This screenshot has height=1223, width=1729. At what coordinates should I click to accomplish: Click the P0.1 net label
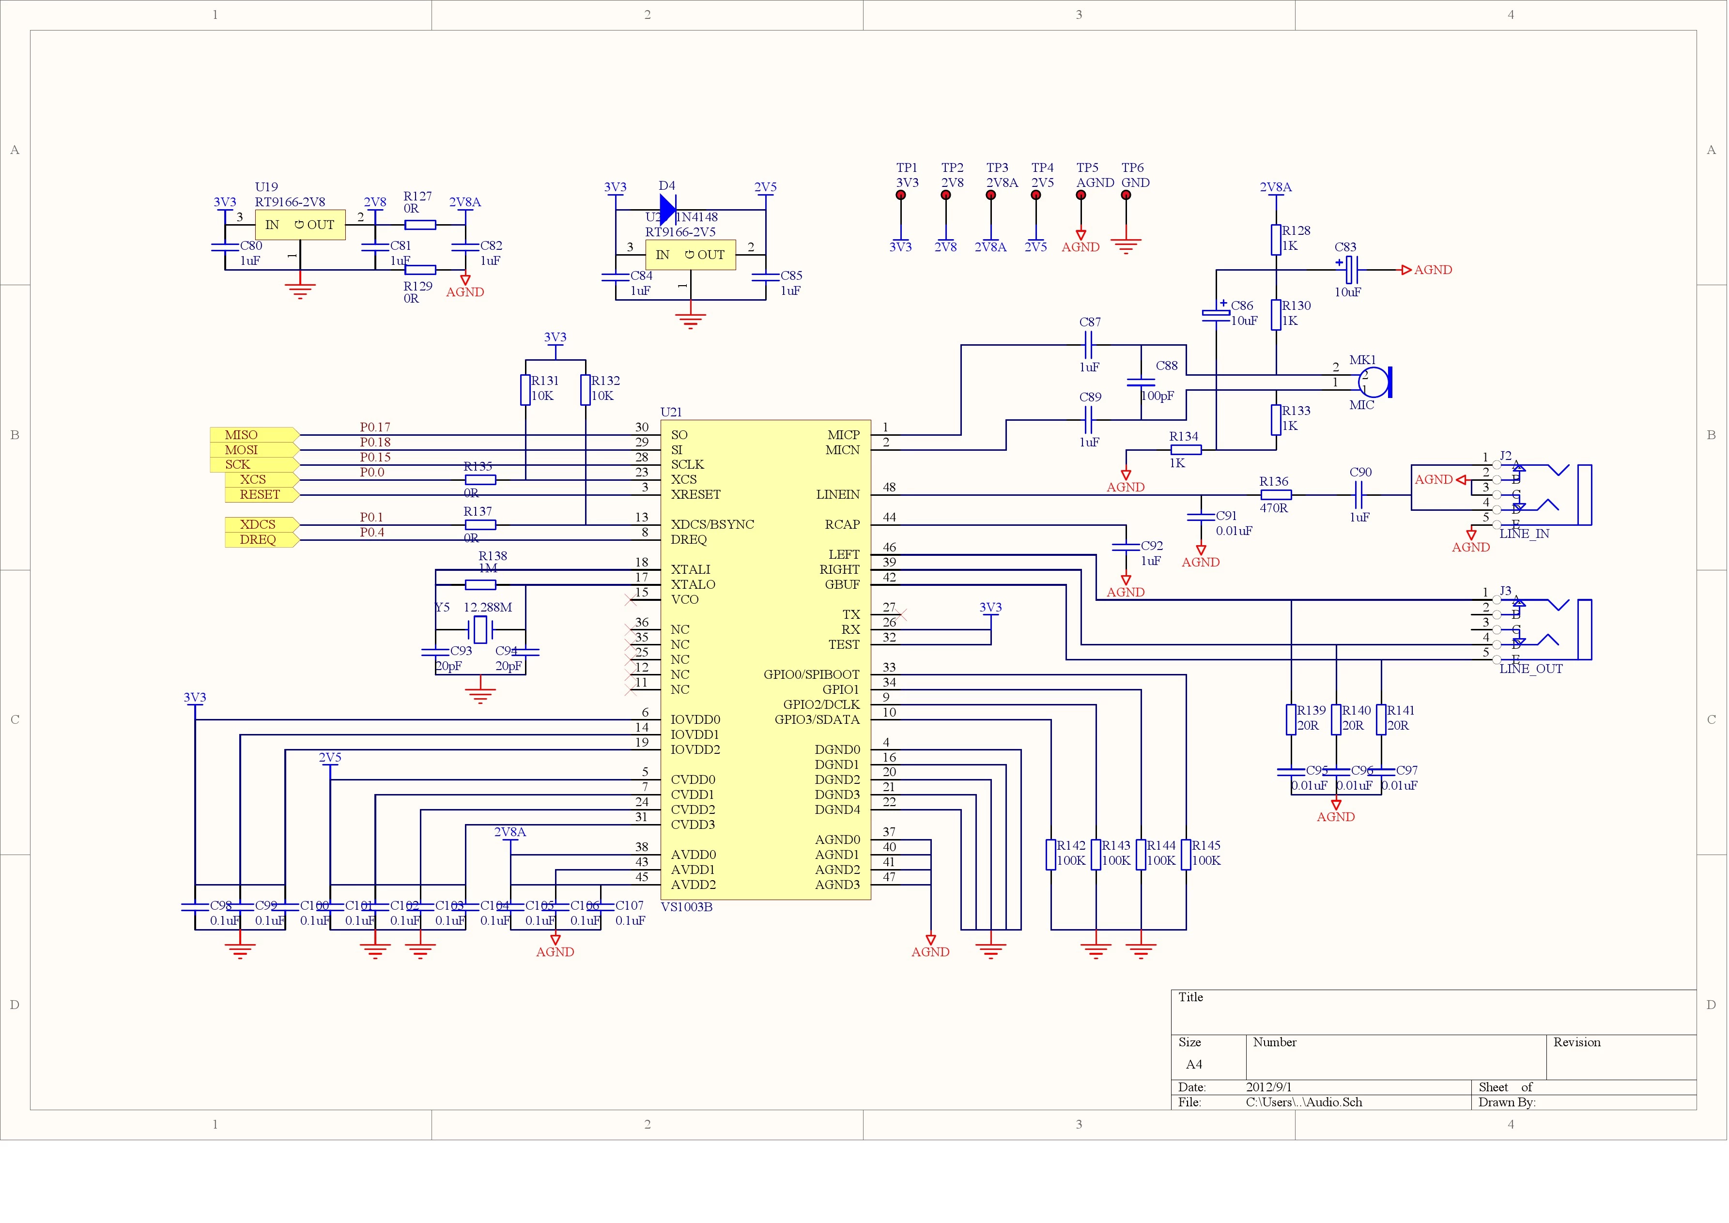[x=371, y=518]
